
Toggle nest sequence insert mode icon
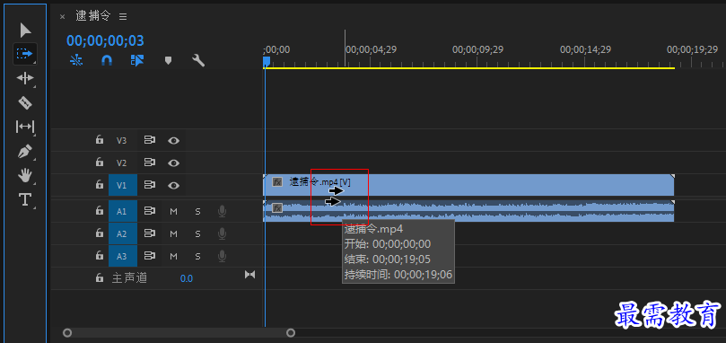tap(76, 60)
